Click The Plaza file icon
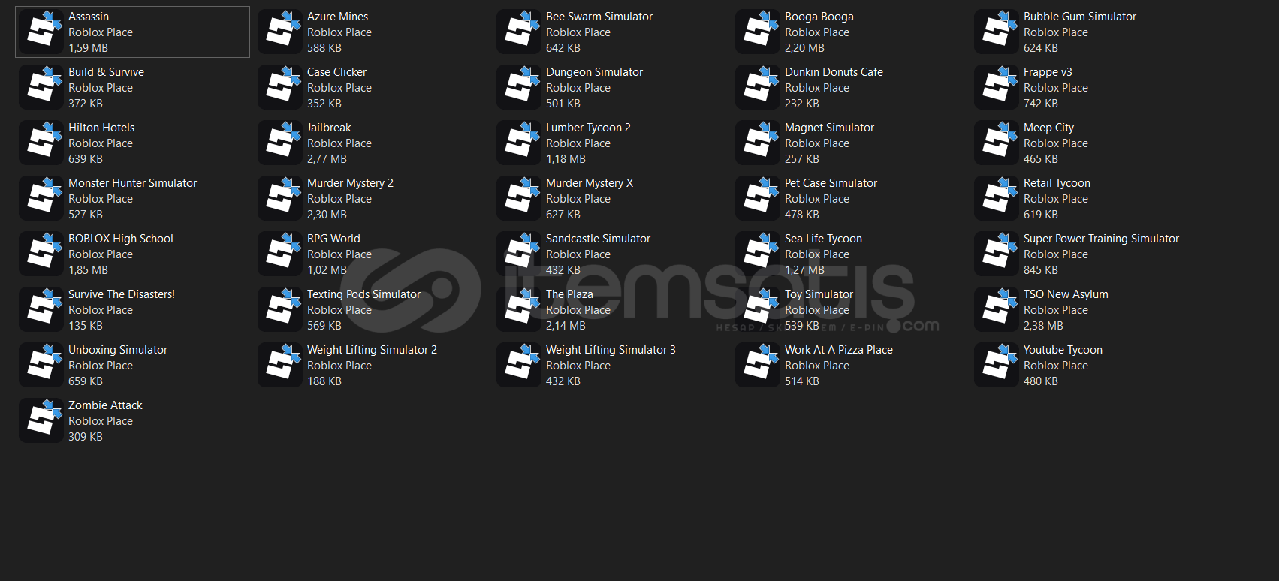1279x581 pixels. (520, 309)
